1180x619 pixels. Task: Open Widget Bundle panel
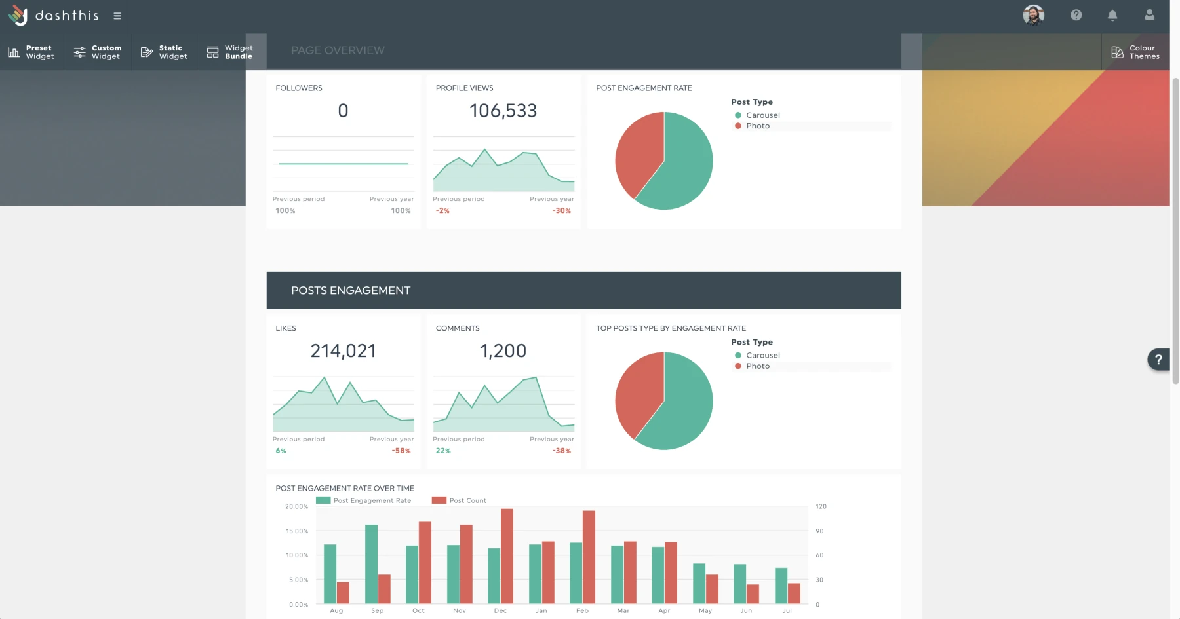231,52
